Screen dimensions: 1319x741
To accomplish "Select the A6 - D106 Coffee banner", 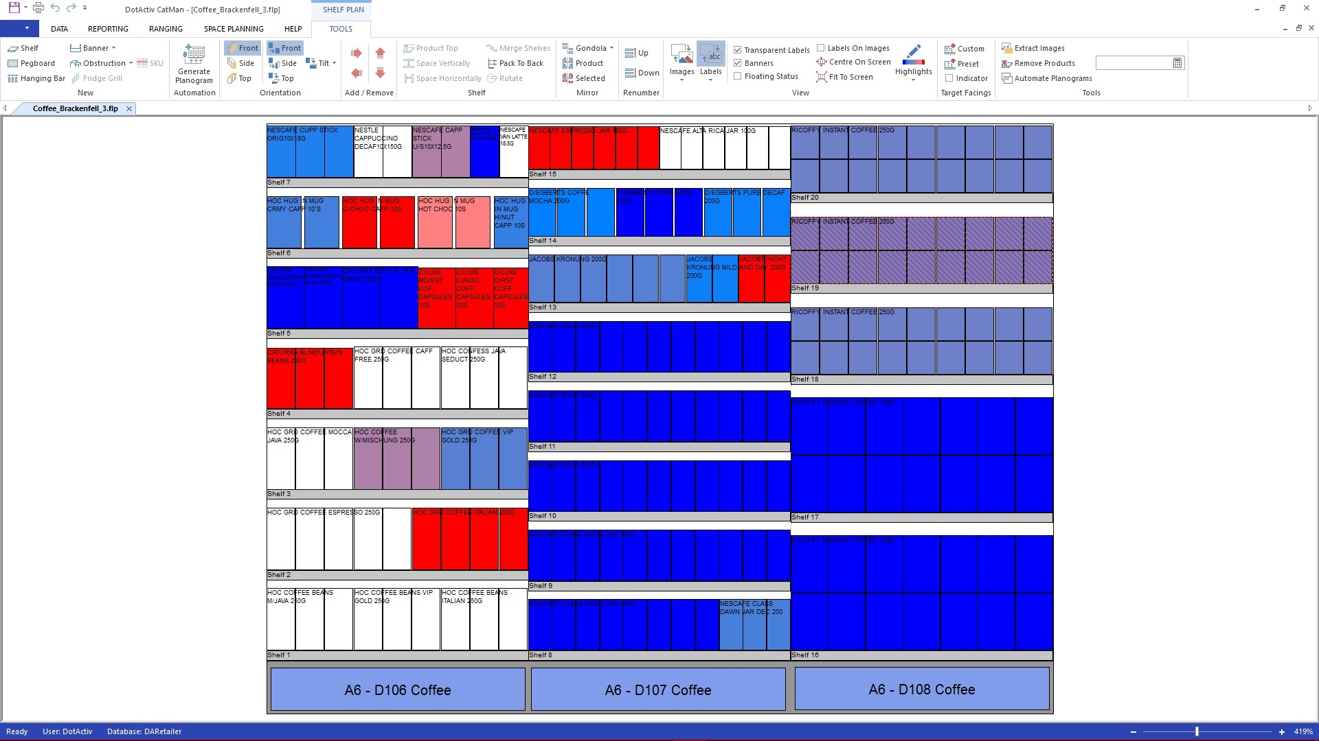I will pyautogui.click(x=398, y=690).
